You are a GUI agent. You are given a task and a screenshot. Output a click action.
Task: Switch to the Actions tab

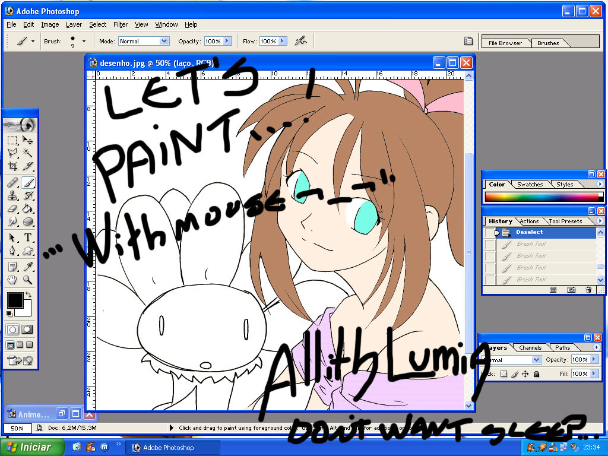(529, 221)
